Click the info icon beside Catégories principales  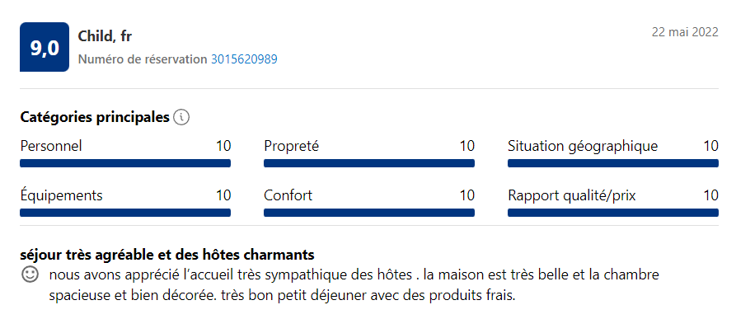click(x=181, y=117)
